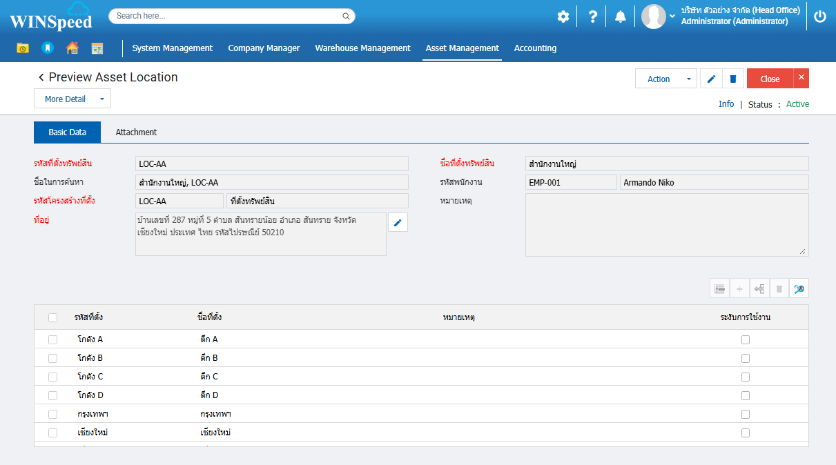Click the folder with clock icon
Viewport: 836px width, 465px height.
[23, 48]
